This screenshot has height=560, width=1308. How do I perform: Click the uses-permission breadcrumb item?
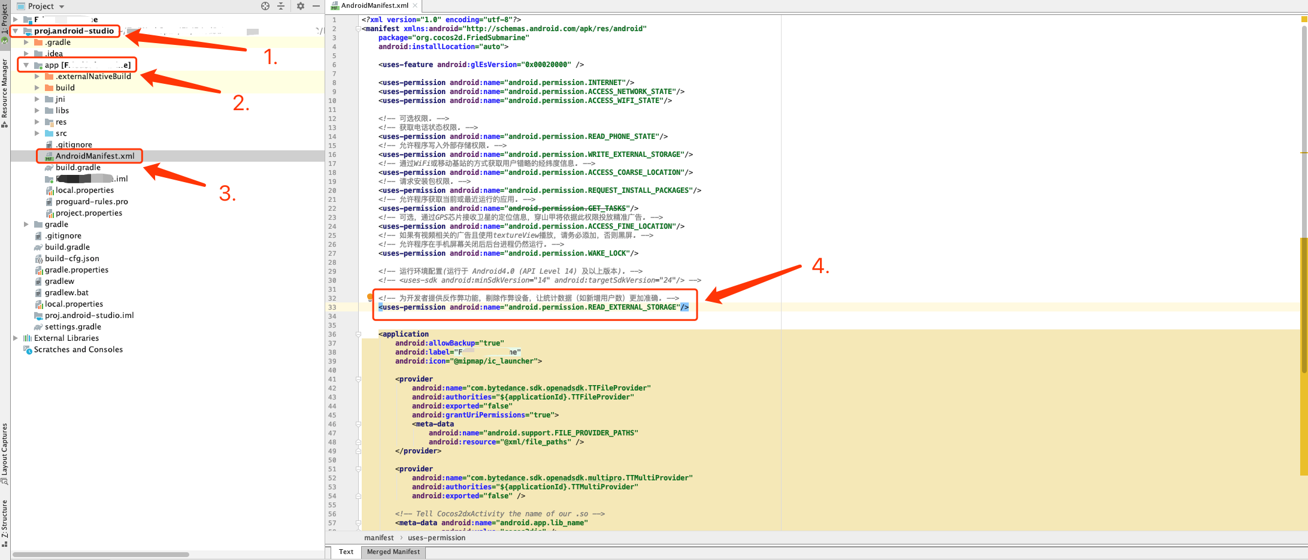click(437, 538)
